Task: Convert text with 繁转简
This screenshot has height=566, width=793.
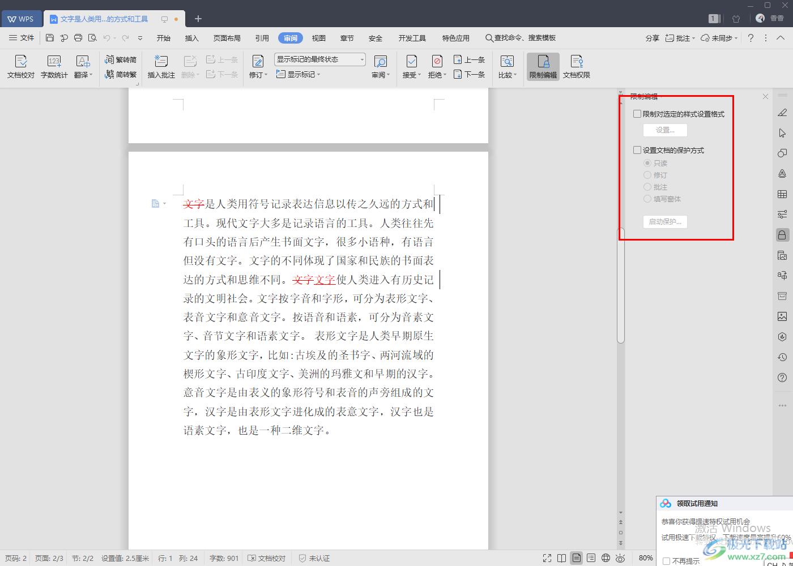Action: (x=121, y=59)
